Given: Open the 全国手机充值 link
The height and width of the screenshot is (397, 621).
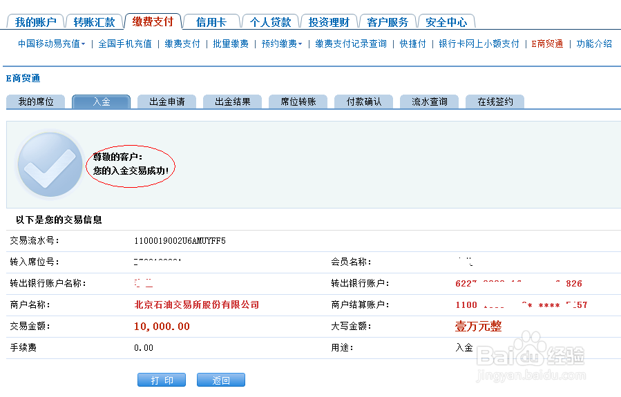Looking at the screenshot, I should (x=125, y=43).
